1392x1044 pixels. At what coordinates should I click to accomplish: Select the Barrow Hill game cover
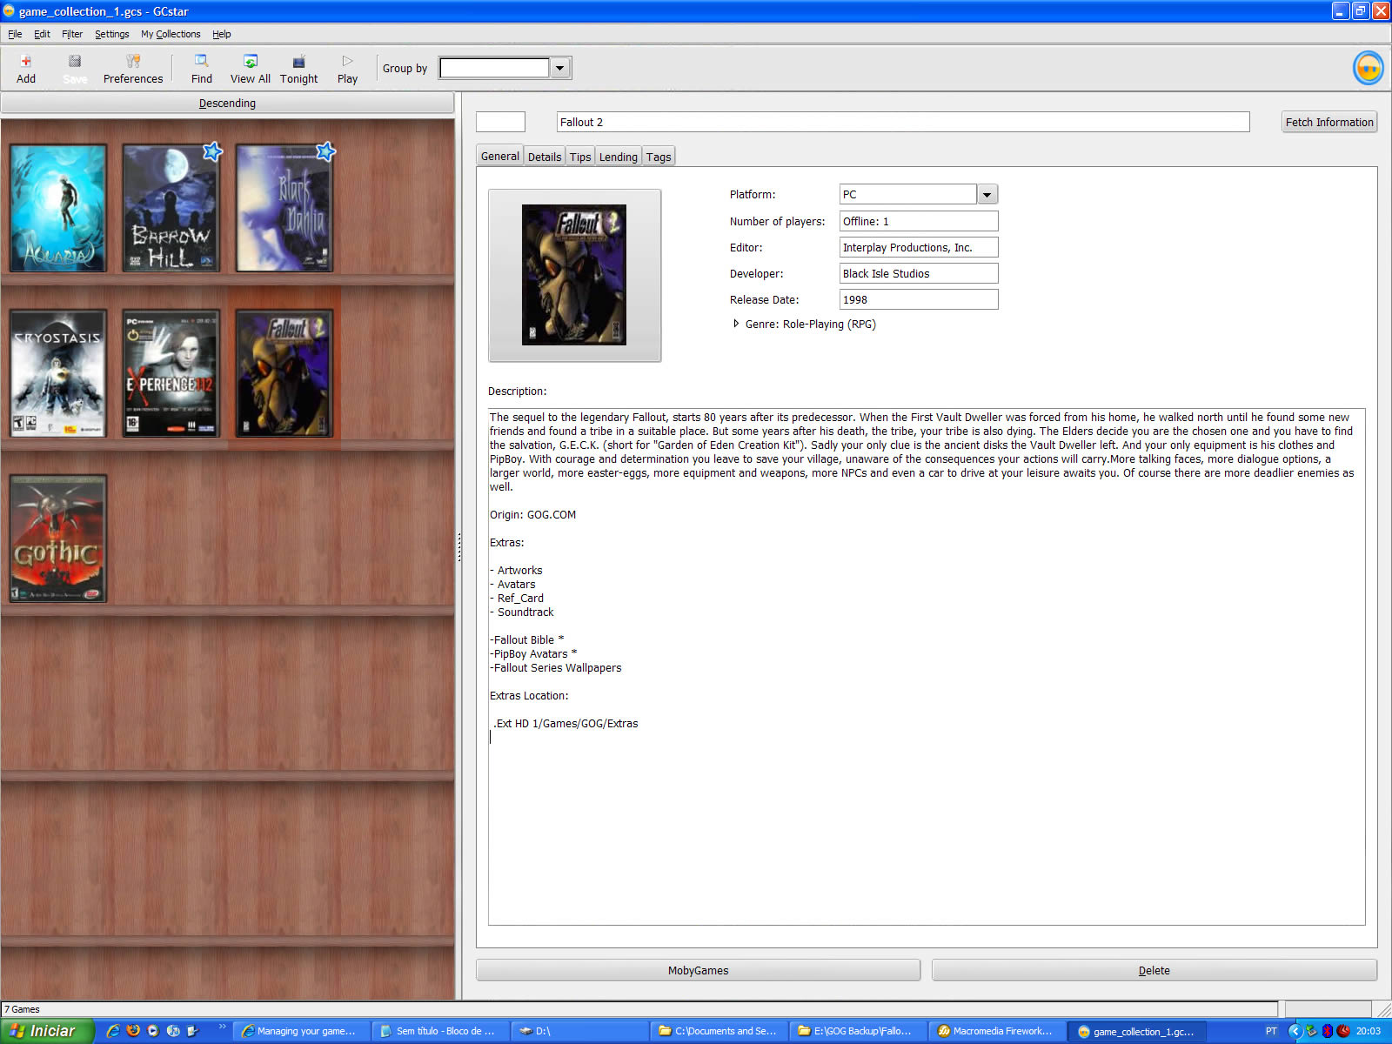coord(171,209)
